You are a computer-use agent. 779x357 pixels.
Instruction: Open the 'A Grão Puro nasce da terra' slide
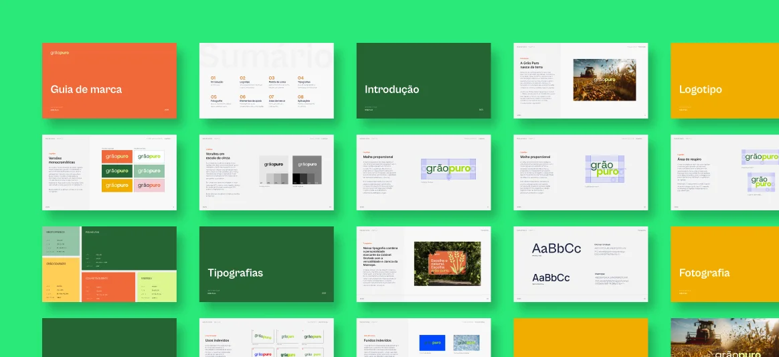(580, 80)
